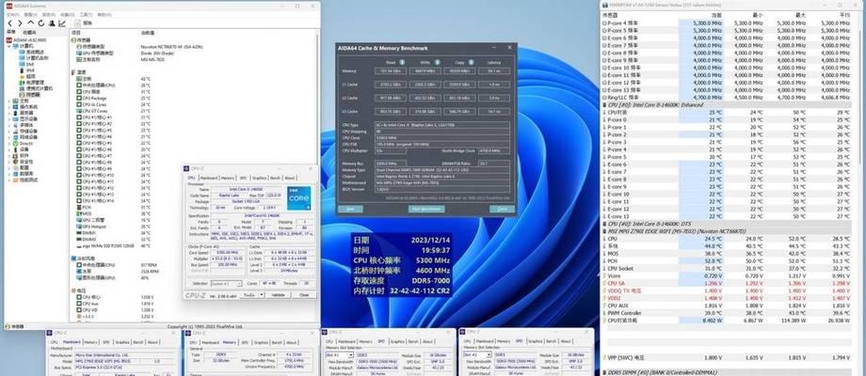The width and height of the screenshot is (866, 376).
Task: Open 帮助 menu in AIDA64
Action: (104, 14)
